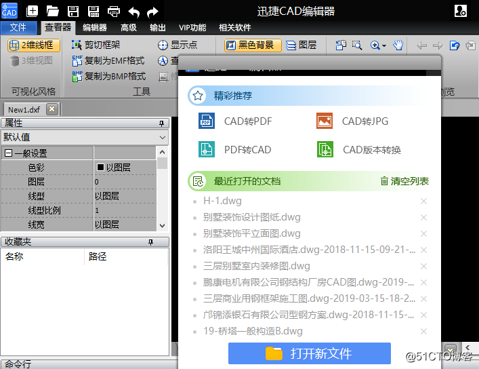Click 清空列表 to clear recent list
Viewport: 479px width, 369px height.
point(404,181)
